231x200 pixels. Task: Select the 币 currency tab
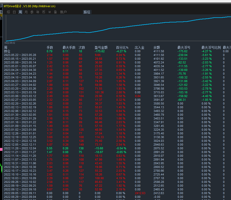[x=44, y=12]
